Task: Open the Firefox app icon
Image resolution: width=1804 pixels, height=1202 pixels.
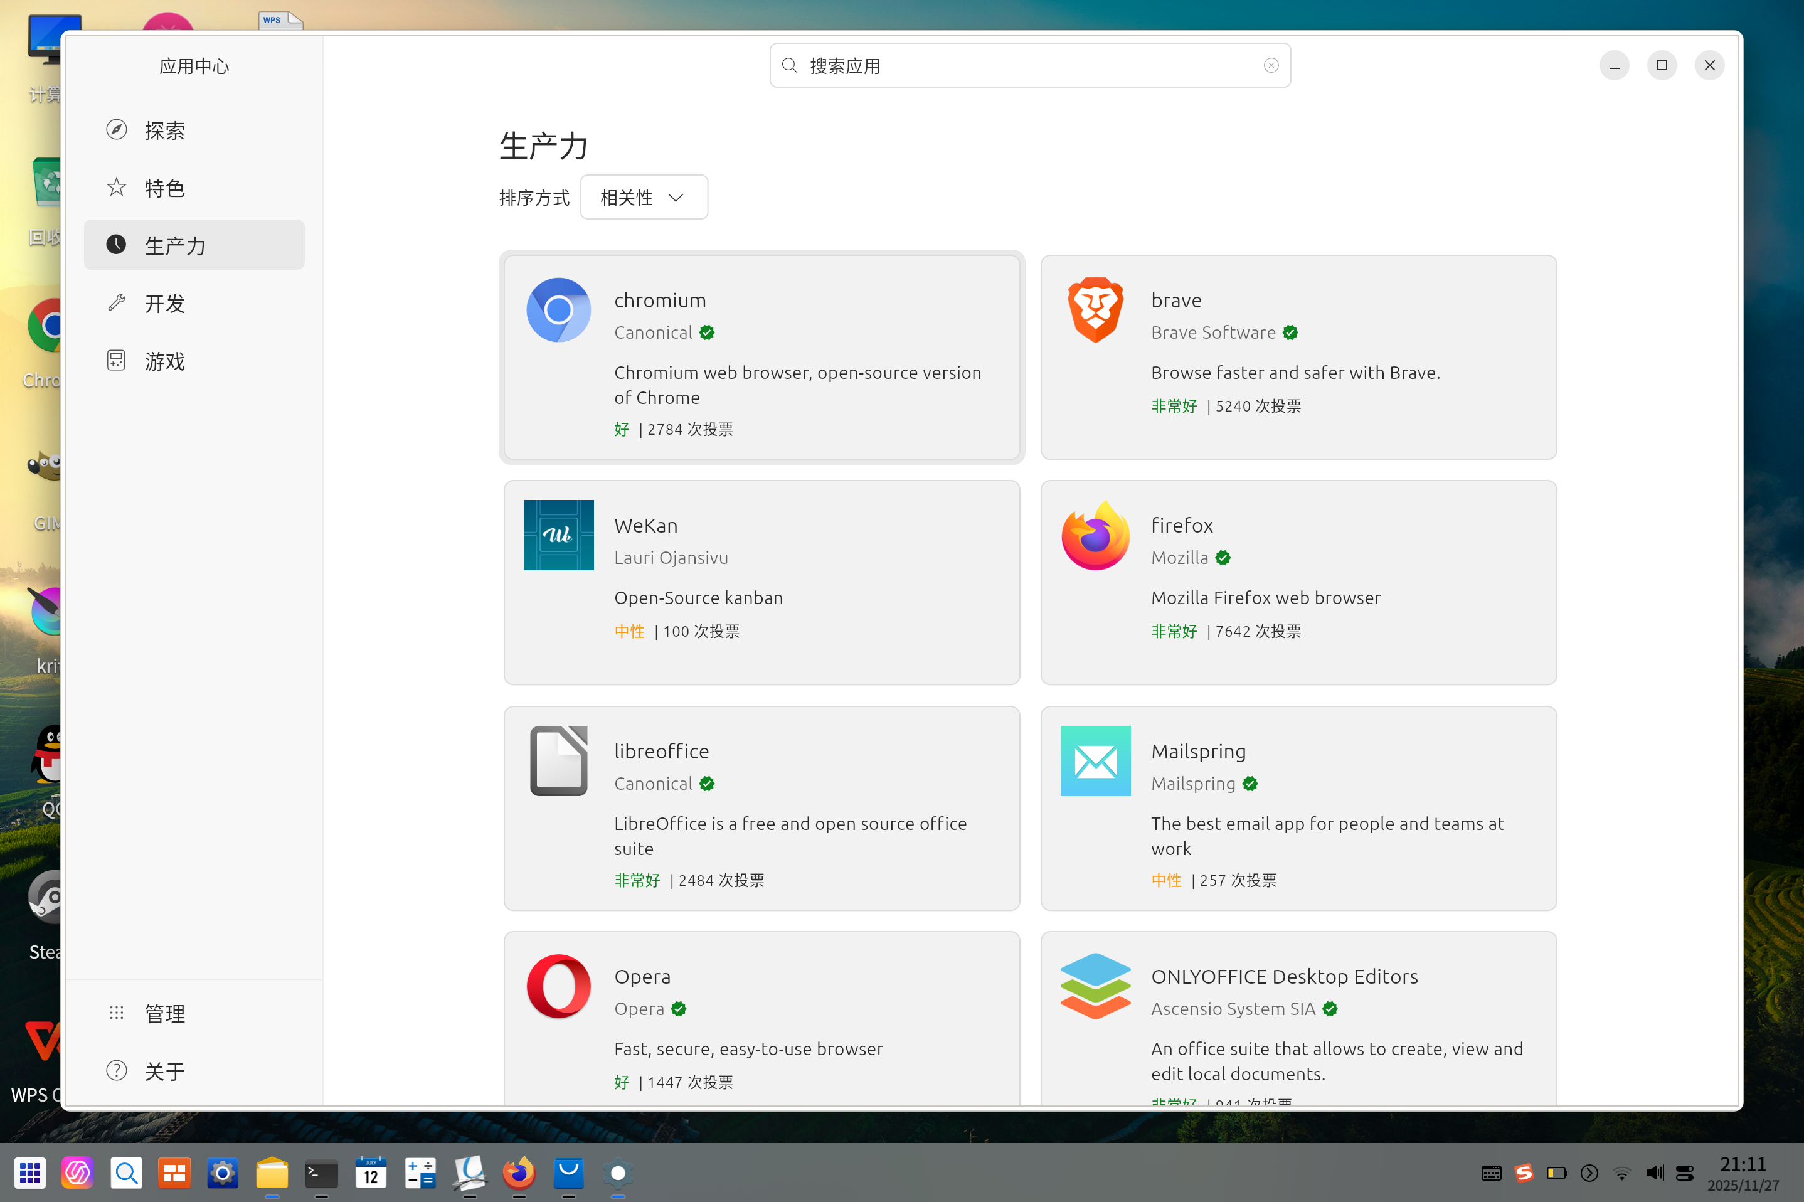Action: pyautogui.click(x=1095, y=535)
